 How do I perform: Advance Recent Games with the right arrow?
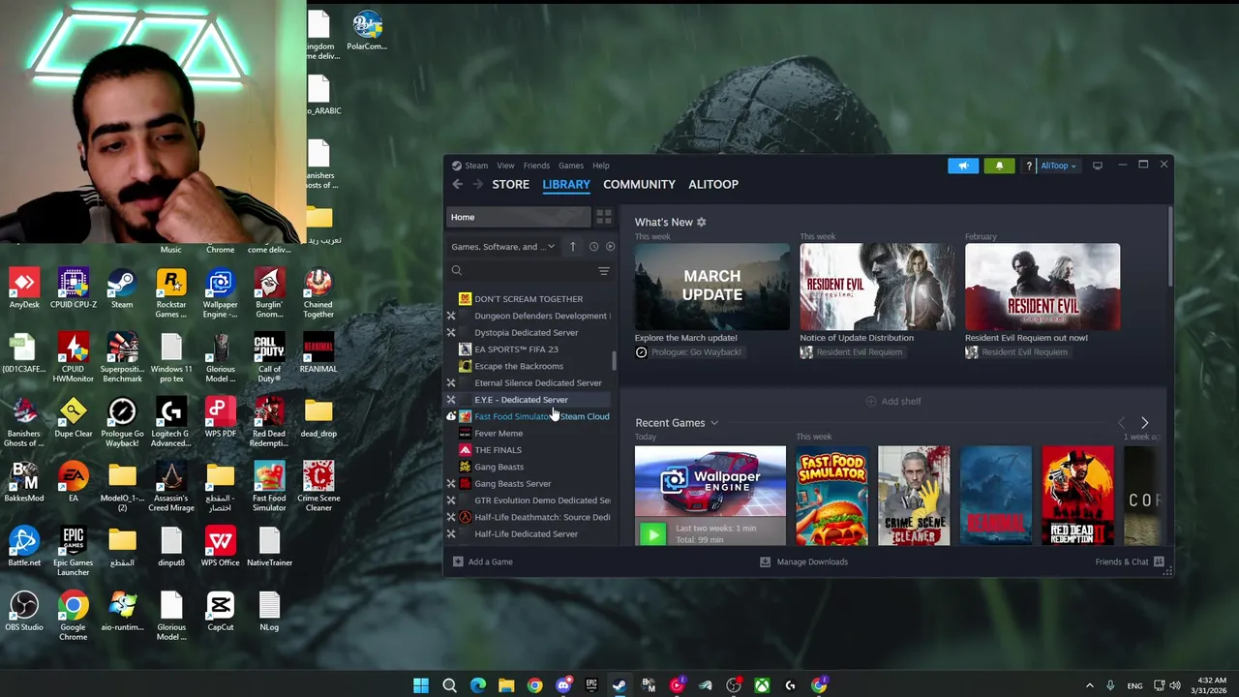(1144, 423)
